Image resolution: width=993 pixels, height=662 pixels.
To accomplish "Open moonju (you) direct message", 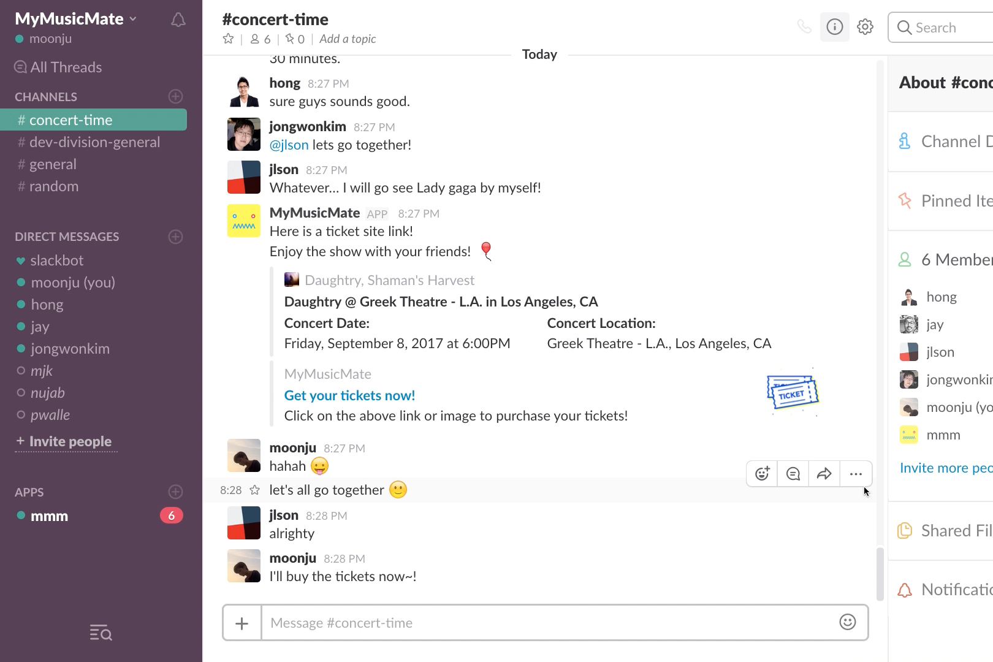I will pyautogui.click(x=93, y=283).
